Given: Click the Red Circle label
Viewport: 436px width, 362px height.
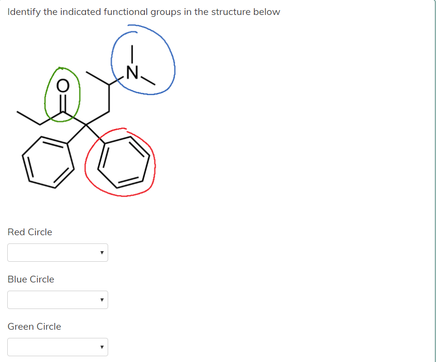Looking at the screenshot, I should tap(29, 232).
